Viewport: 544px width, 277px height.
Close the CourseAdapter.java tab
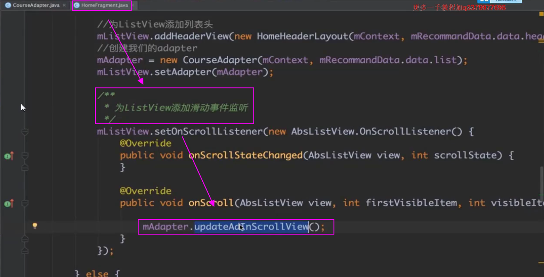click(65, 5)
